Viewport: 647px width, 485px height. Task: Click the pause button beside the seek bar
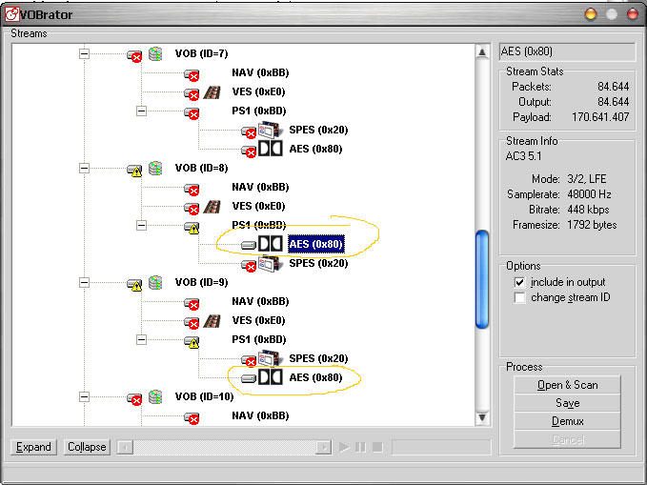360,447
